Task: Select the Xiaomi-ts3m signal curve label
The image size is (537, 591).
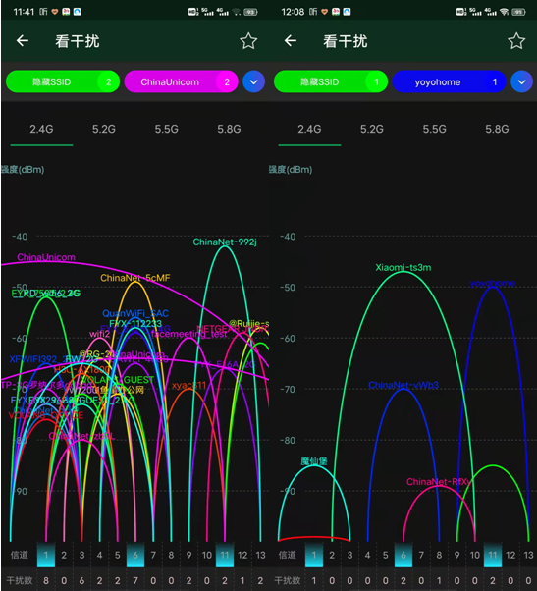Action: [x=403, y=268]
